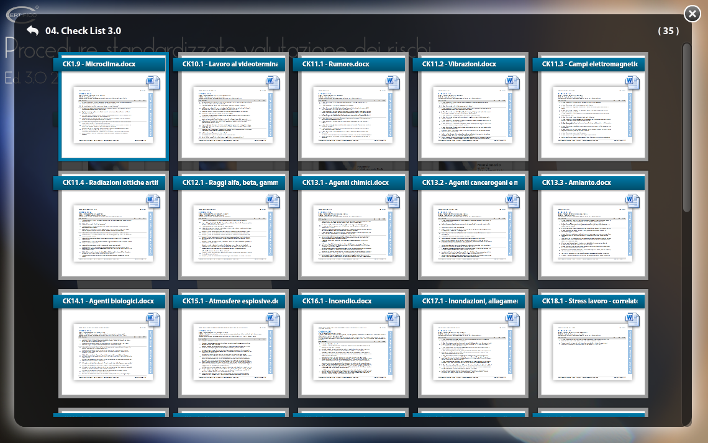
Task: Click the 04. Check List 3.0 title
Action: [x=83, y=31]
